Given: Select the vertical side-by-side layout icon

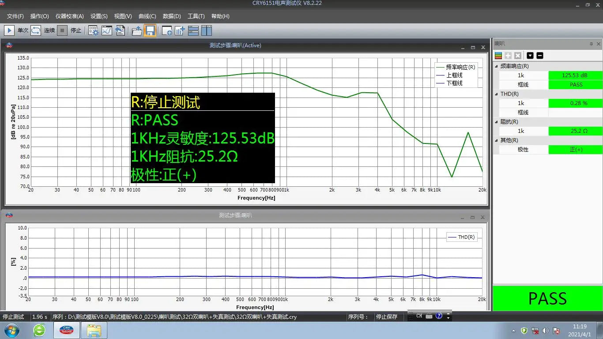Looking at the screenshot, I should 207,30.
